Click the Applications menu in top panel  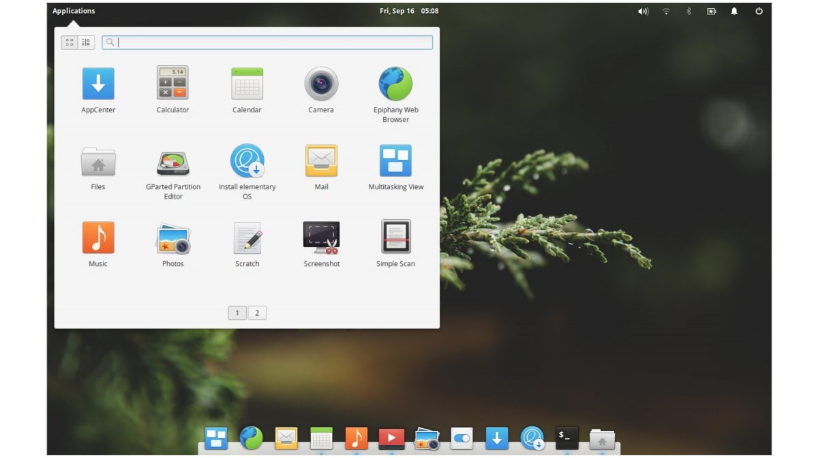point(74,11)
